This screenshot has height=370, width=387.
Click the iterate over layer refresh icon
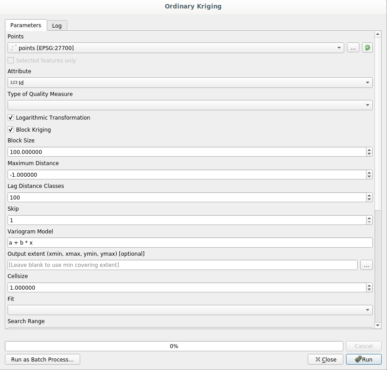(367, 48)
